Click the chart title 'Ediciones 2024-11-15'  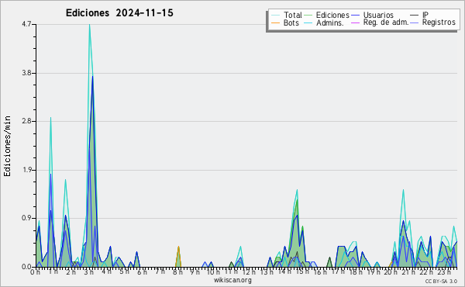pos(119,13)
